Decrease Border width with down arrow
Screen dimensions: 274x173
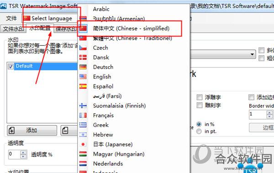click(x=269, y=116)
